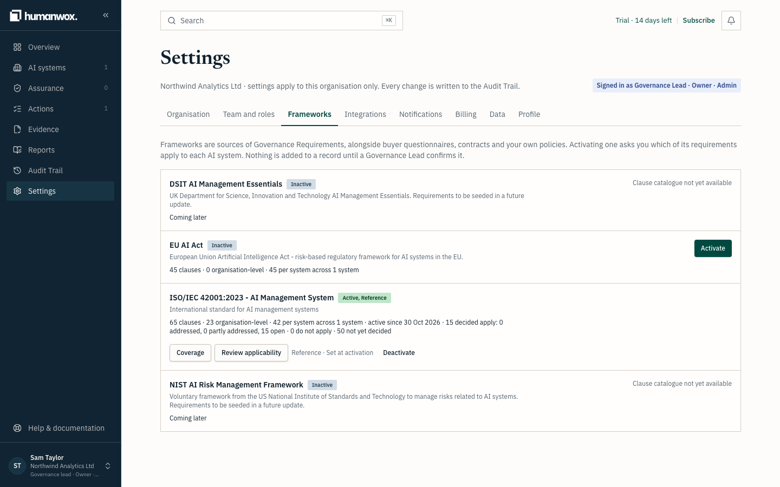The image size is (780, 487).
Task: Switch to the Data tab
Action: pyautogui.click(x=497, y=114)
